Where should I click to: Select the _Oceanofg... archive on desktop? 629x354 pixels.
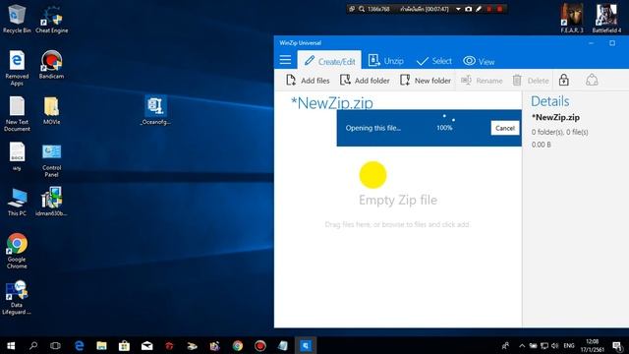(155, 110)
